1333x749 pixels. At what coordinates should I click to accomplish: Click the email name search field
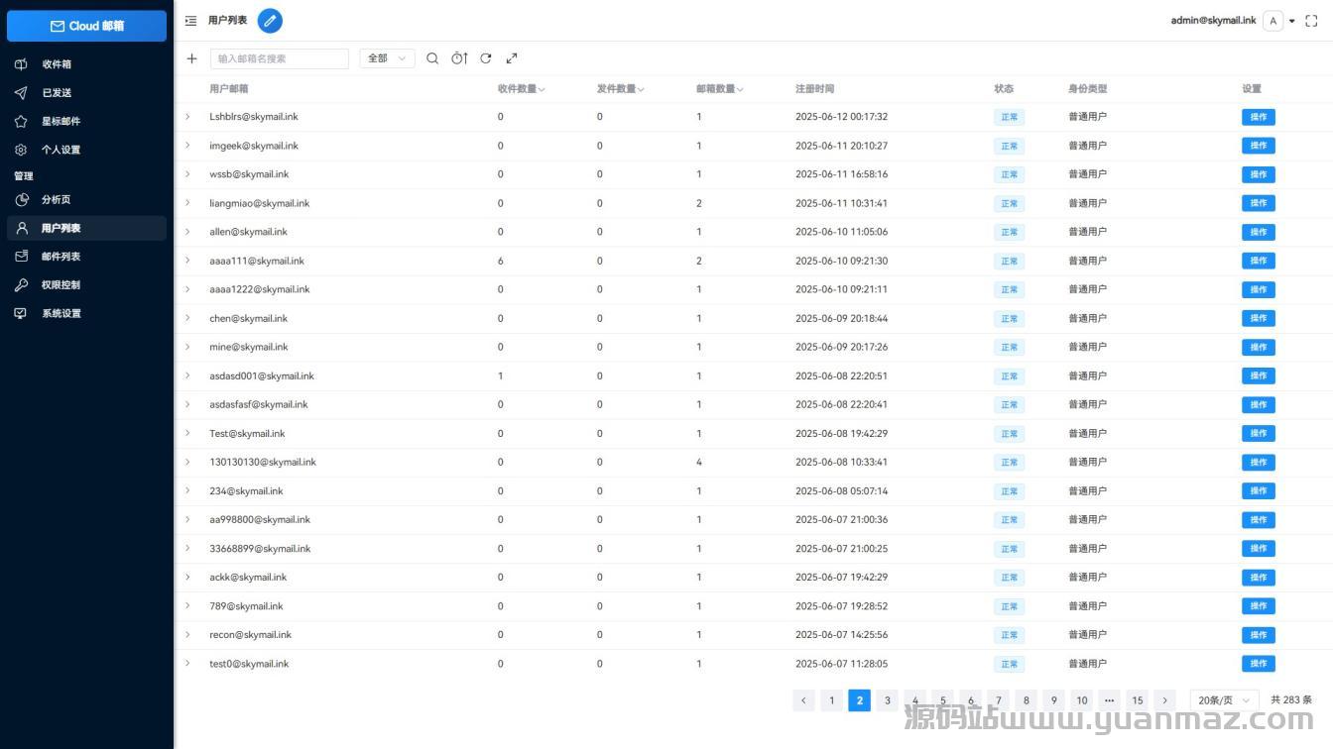(x=280, y=58)
